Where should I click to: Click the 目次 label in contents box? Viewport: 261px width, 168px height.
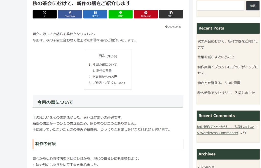pyautogui.click(x=102, y=56)
